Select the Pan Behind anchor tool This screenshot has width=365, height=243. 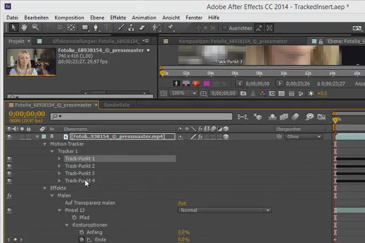[71, 28]
